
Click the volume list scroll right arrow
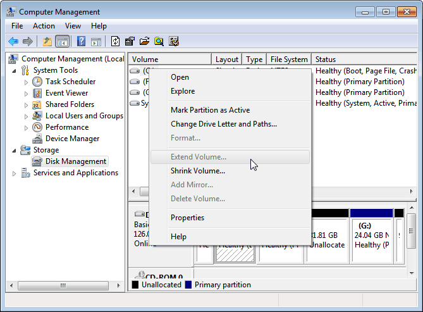[411, 191]
